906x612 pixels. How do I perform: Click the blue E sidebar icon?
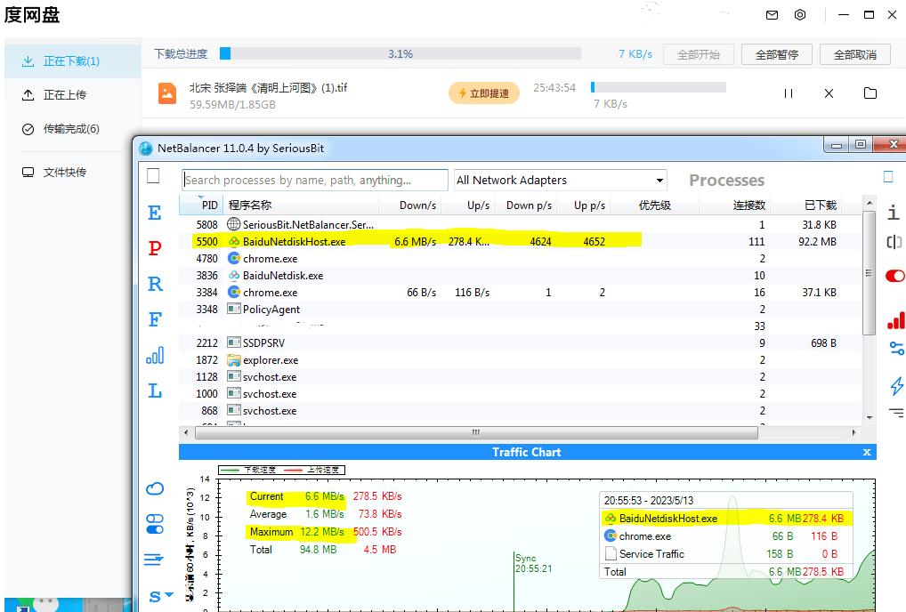point(155,213)
